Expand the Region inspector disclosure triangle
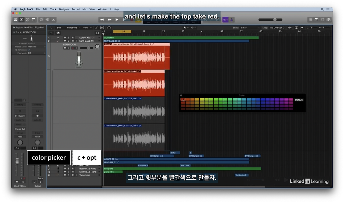The height and width of the screenshot is (203, 344). 14,27
